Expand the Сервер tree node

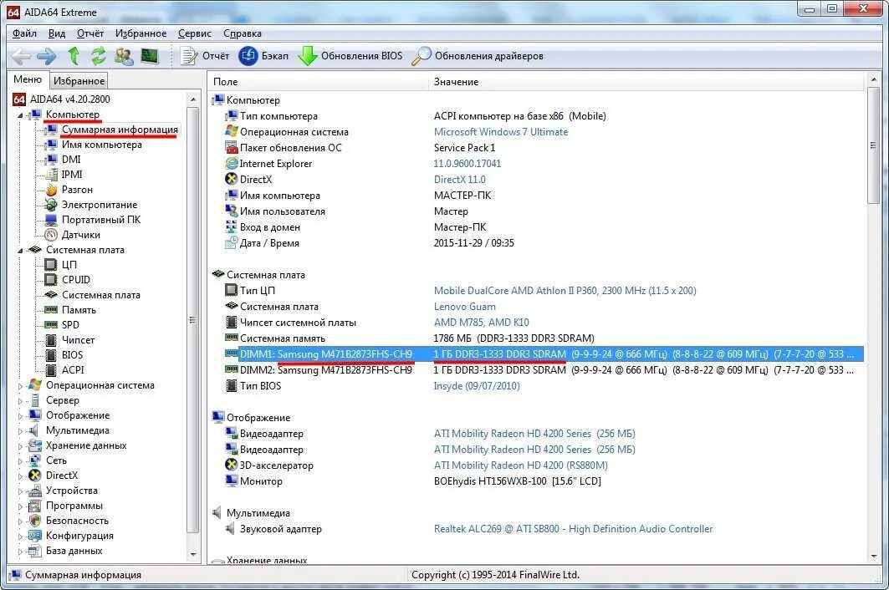(20, 400)
